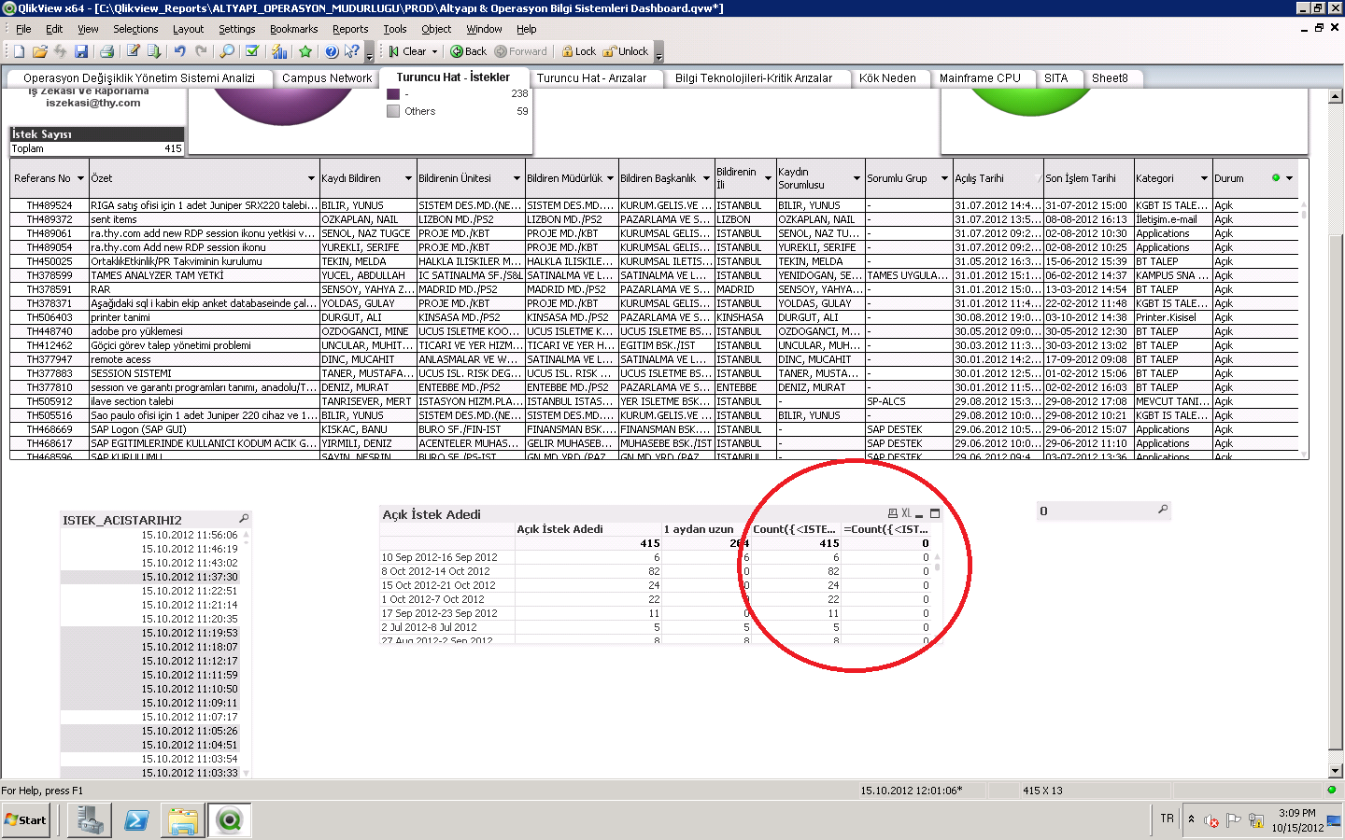Screen dimensions: 1345x840
Task: Open Windows Explorer from the taskbar
Action: 183,820
